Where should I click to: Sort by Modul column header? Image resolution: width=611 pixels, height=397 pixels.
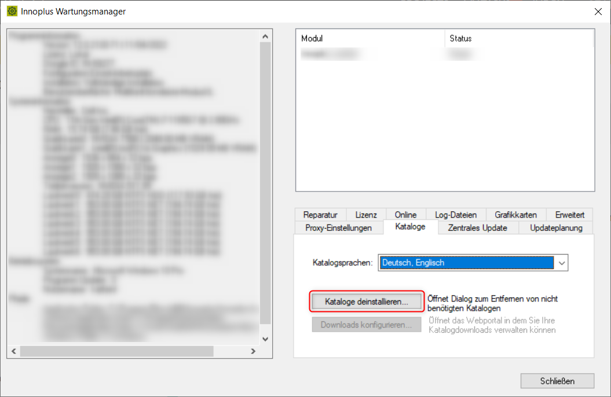(370, 39)
